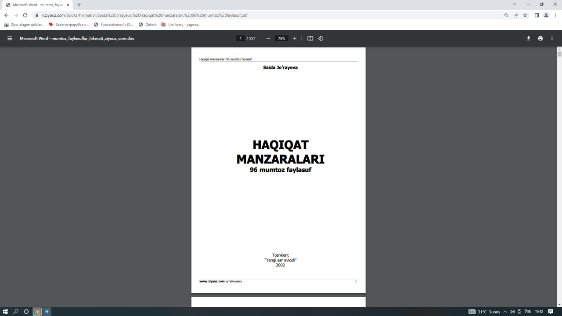Open the Qidirsh bookmark
This screenshot has height=316, width=562.
coord(148,25)
